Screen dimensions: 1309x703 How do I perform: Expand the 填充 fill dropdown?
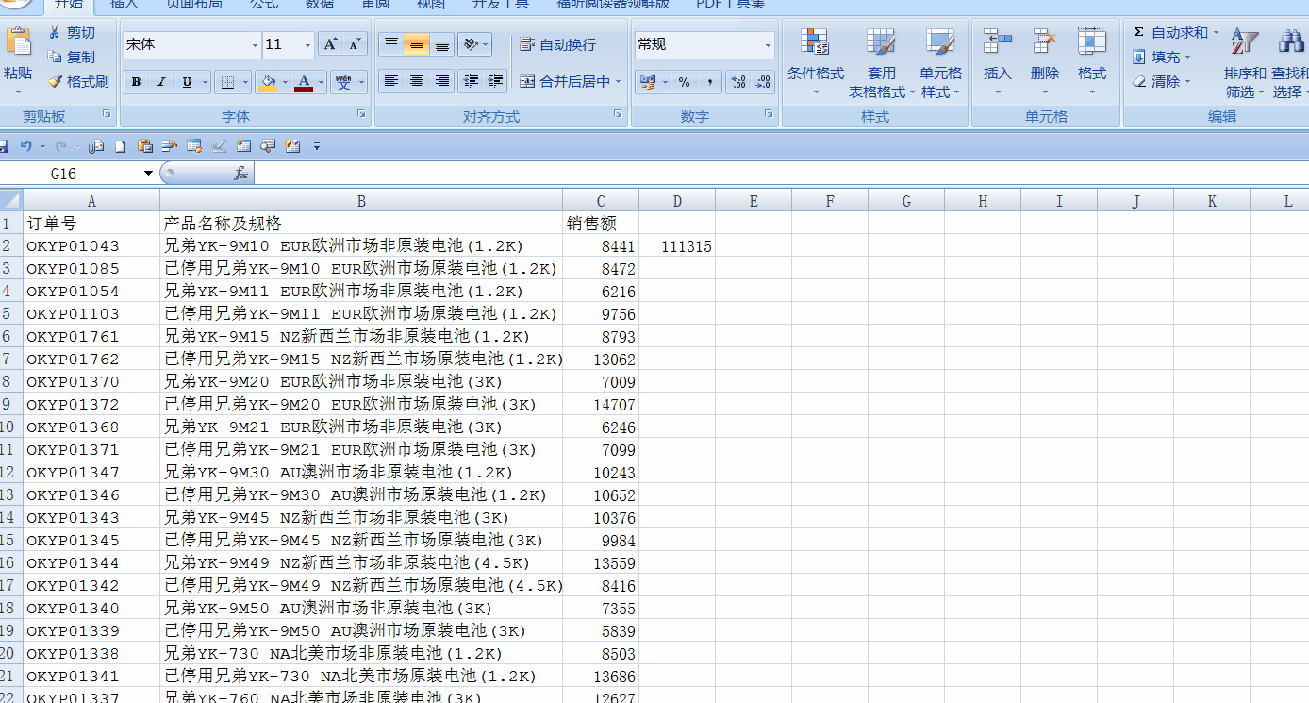pos(1187,58)
